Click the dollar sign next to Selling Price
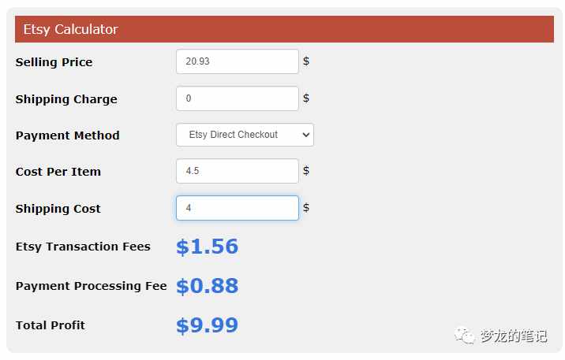 306,61
